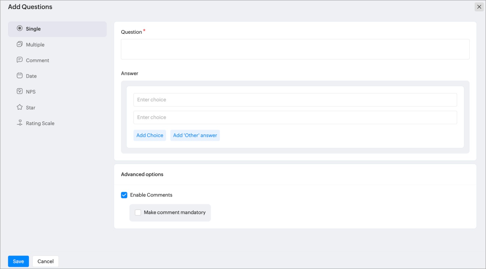Click the Star rating icon
The height and width of the screenshot is (269, 486).
pos(20,107)
